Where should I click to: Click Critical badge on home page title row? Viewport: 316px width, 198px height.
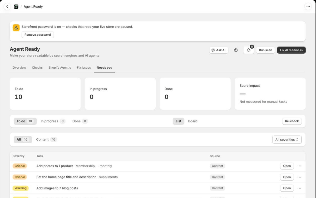coord(20,177)
